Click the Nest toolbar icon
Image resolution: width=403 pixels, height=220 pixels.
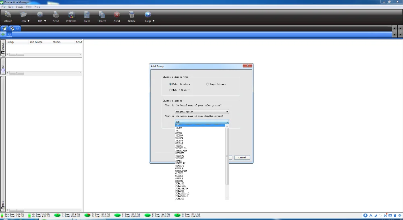[87, 17]
